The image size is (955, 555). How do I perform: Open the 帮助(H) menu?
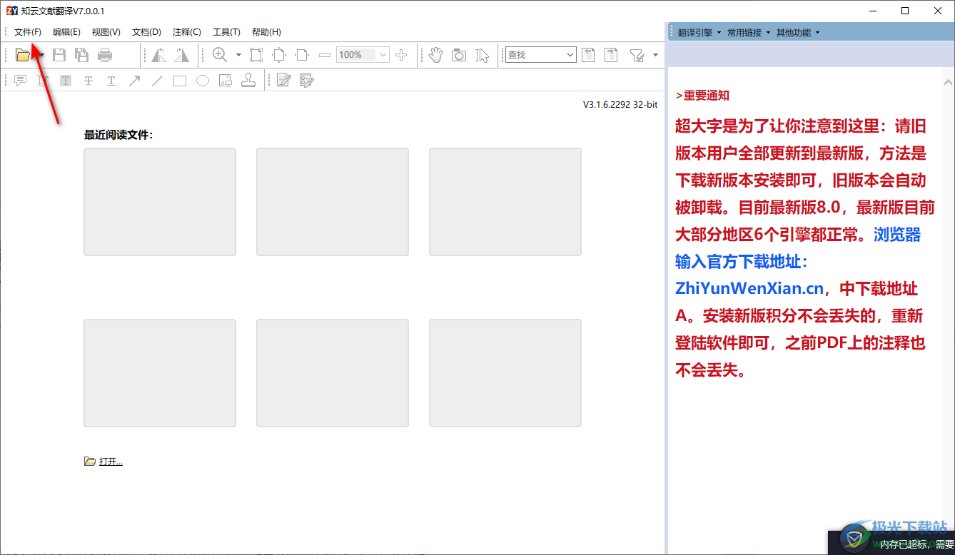[x=266, y=32]
